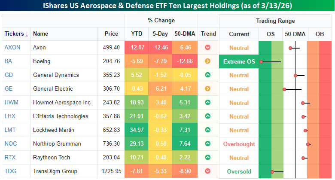Click the sideways trend icon for General Electric

208,89
